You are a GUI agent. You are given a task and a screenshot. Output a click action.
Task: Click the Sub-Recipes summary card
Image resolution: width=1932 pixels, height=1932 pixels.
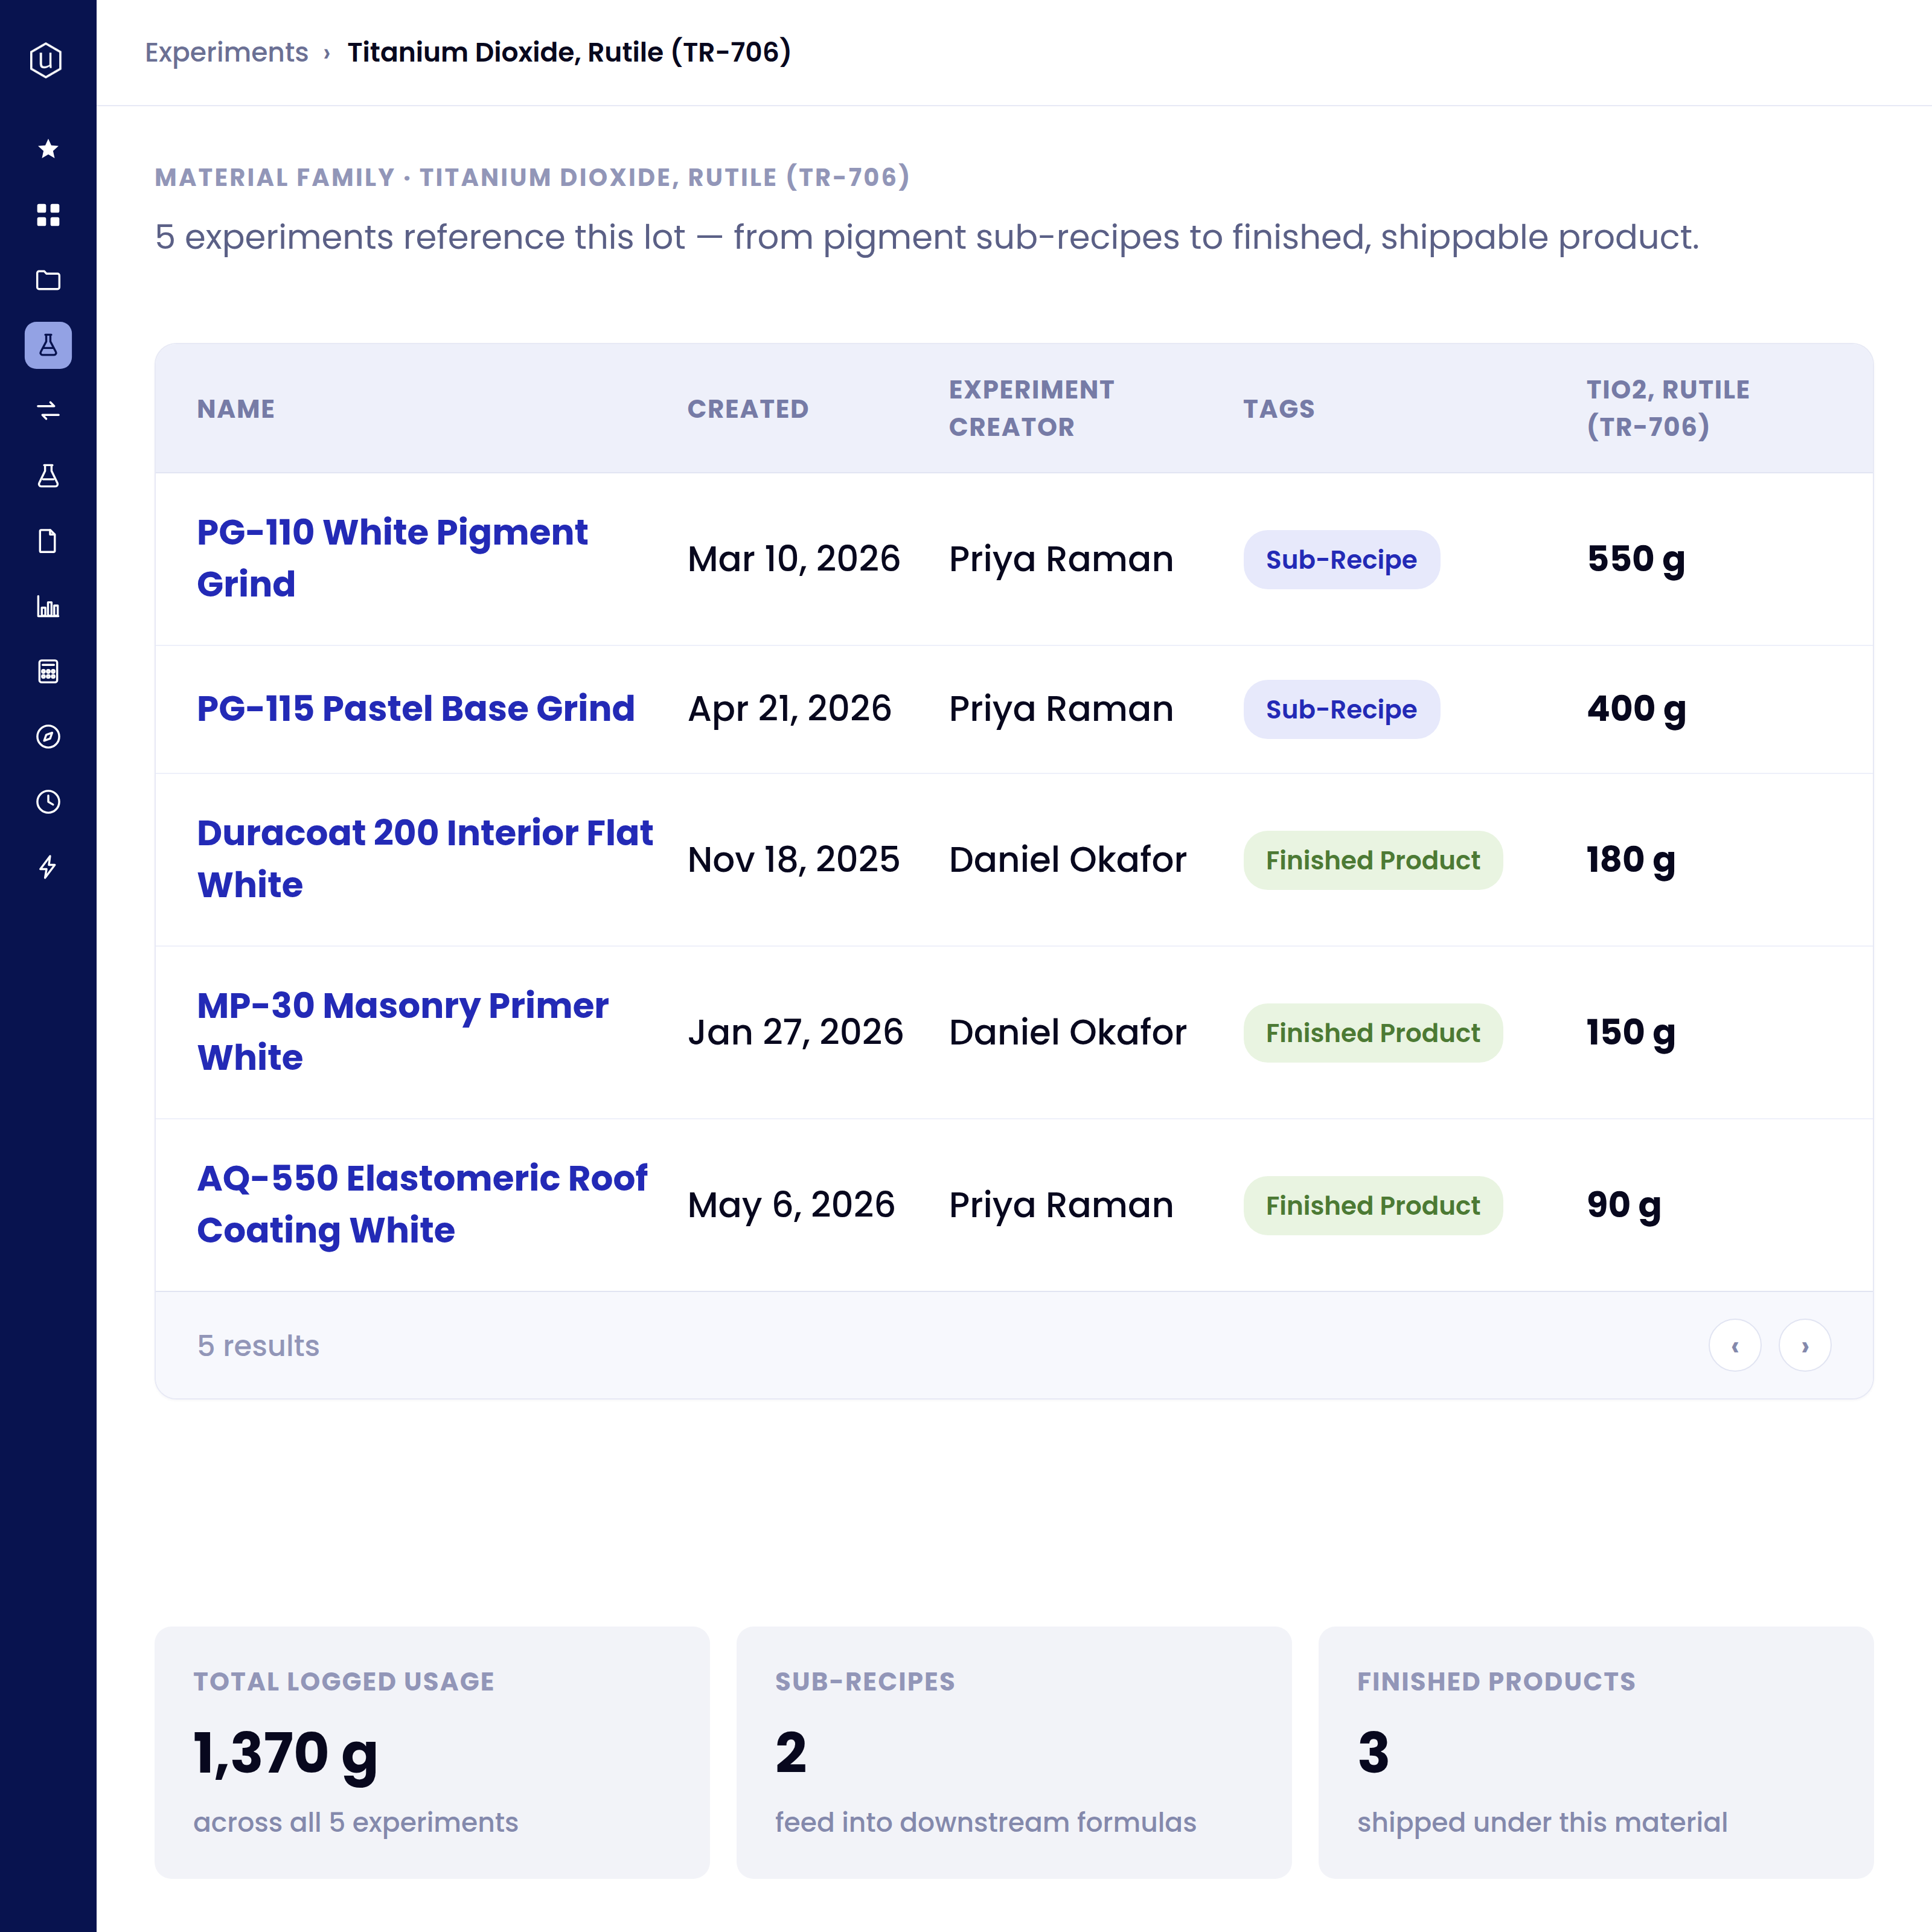pos(1014,1752)
